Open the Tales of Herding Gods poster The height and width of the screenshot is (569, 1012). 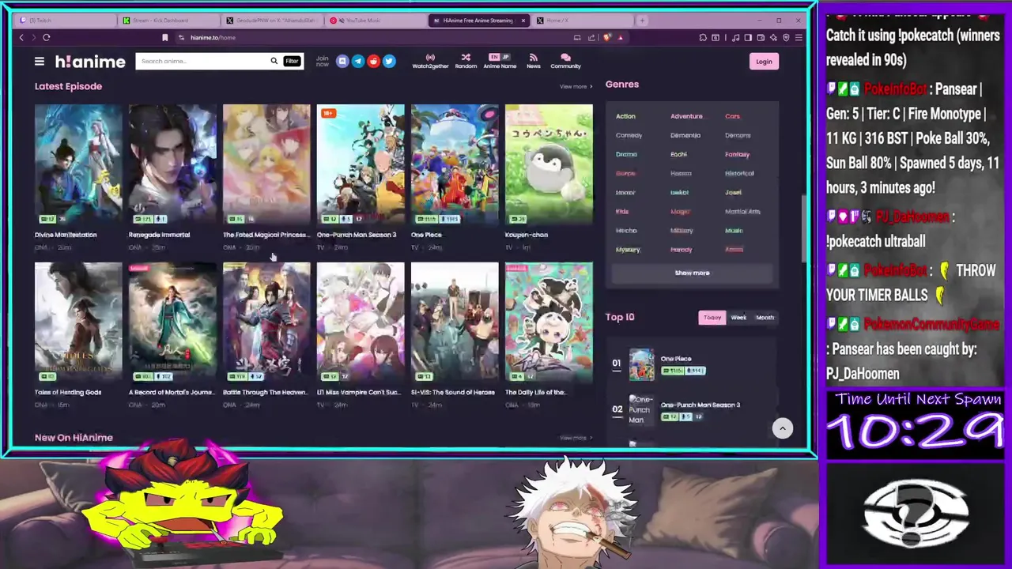(x=78, y=322)
